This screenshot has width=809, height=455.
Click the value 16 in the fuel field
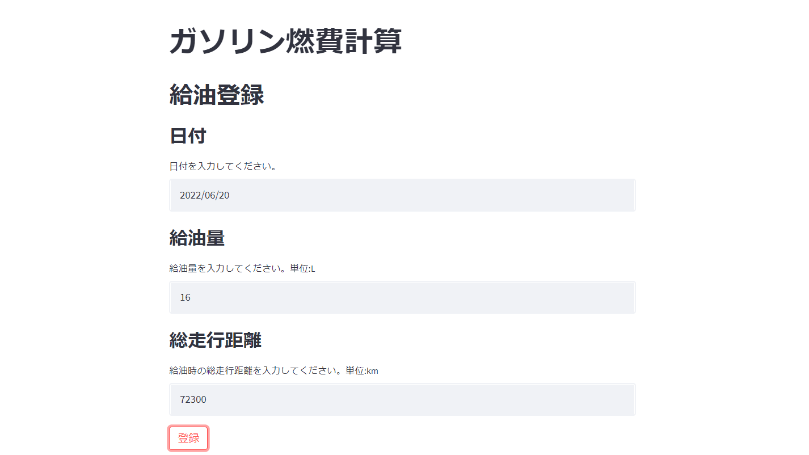pyautogui.click(x=184, y=297)
